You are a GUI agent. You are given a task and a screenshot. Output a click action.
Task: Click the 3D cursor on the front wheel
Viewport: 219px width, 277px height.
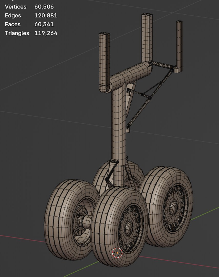(x=117, y=253)
